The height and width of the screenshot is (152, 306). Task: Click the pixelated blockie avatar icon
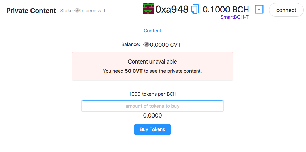148,9
